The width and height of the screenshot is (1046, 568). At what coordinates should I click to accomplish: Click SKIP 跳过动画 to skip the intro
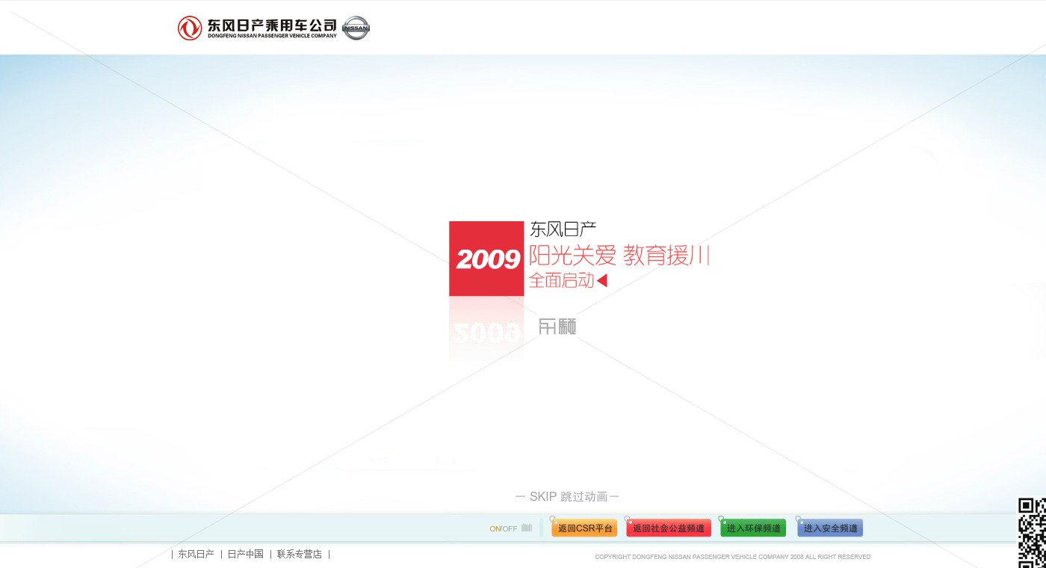[x=567, y=497]
